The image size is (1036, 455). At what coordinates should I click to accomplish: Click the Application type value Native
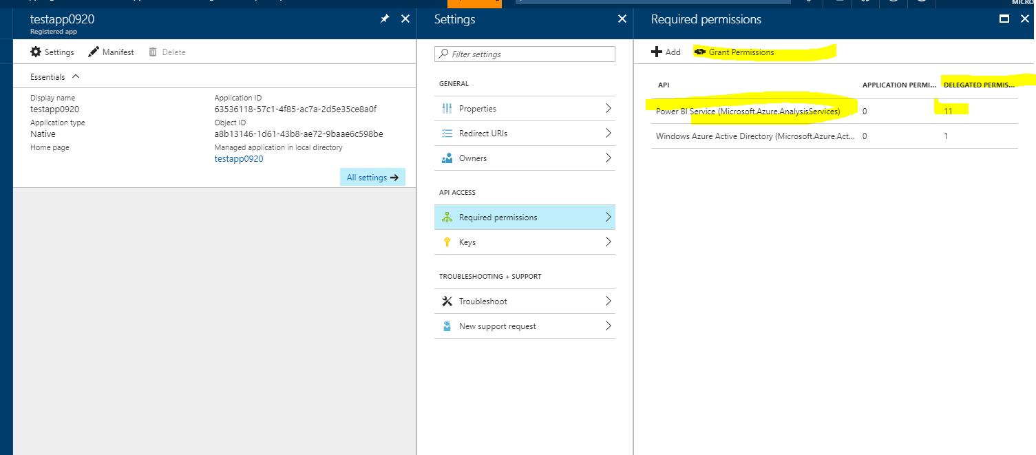[43, 134]
